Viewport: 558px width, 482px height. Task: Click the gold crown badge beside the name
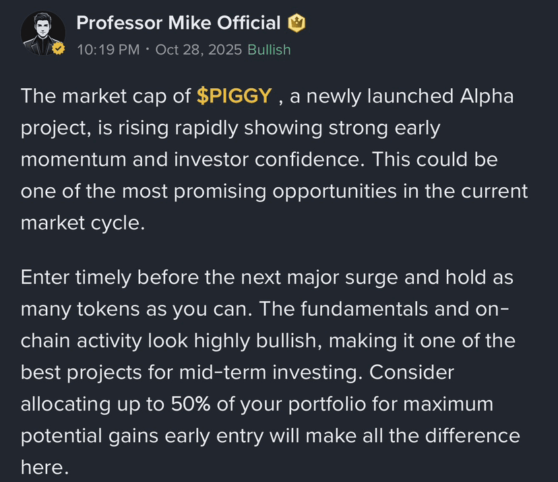297,23
